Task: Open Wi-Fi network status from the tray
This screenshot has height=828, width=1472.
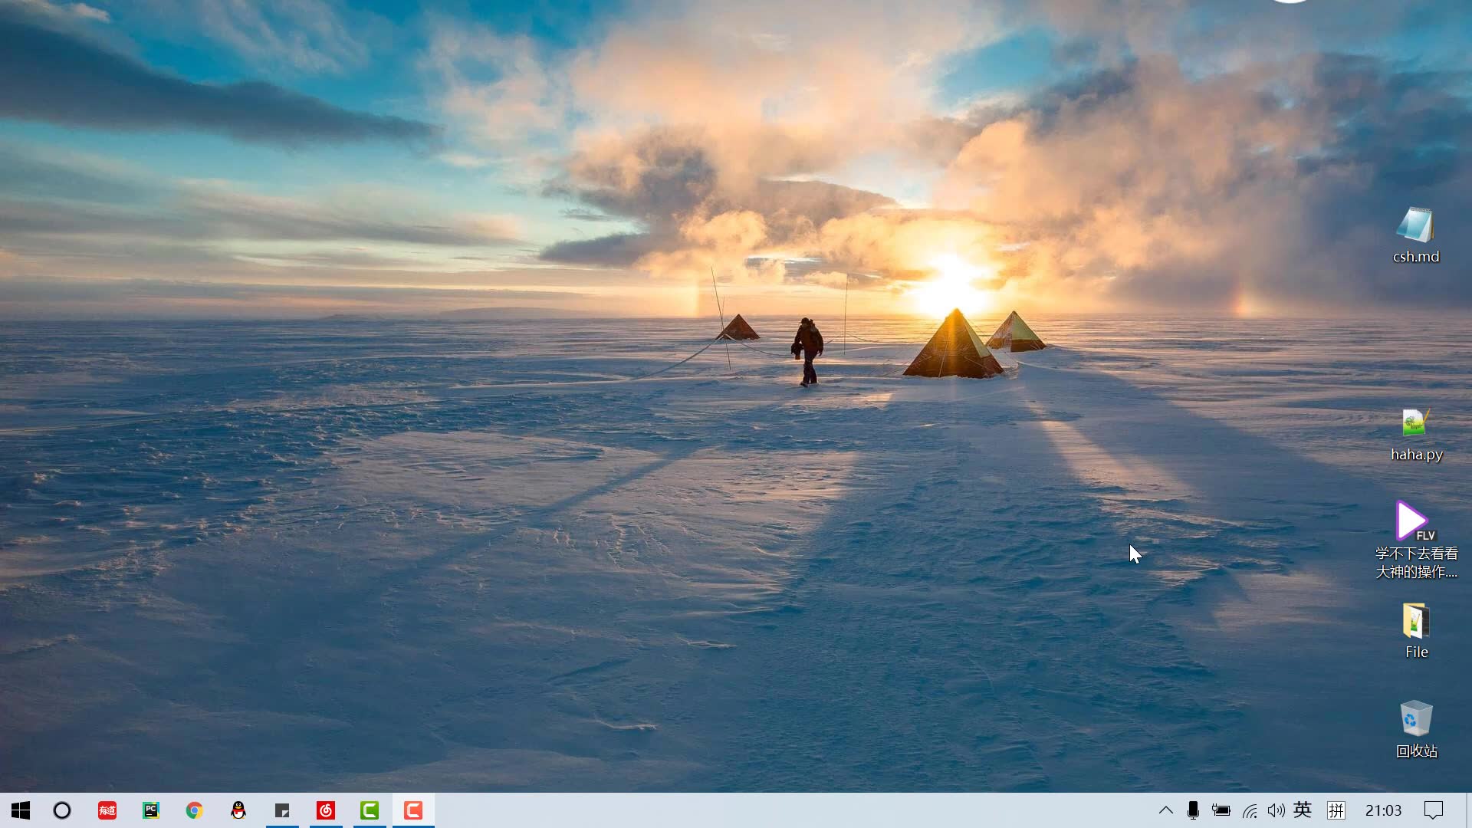Action: tap(1250, 810)
